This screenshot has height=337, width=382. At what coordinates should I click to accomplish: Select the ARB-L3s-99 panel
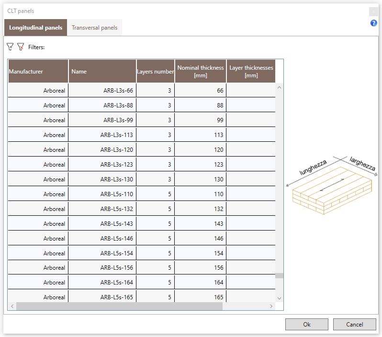(118, 120)
